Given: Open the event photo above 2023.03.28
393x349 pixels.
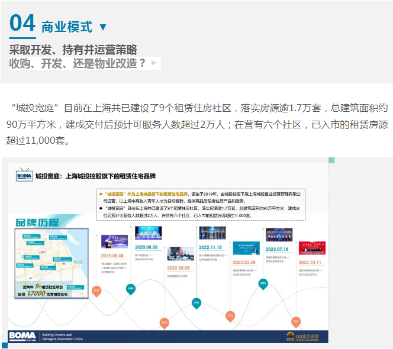Looking at the screenshot, I should pyautogui.click(x=246, y=248).
